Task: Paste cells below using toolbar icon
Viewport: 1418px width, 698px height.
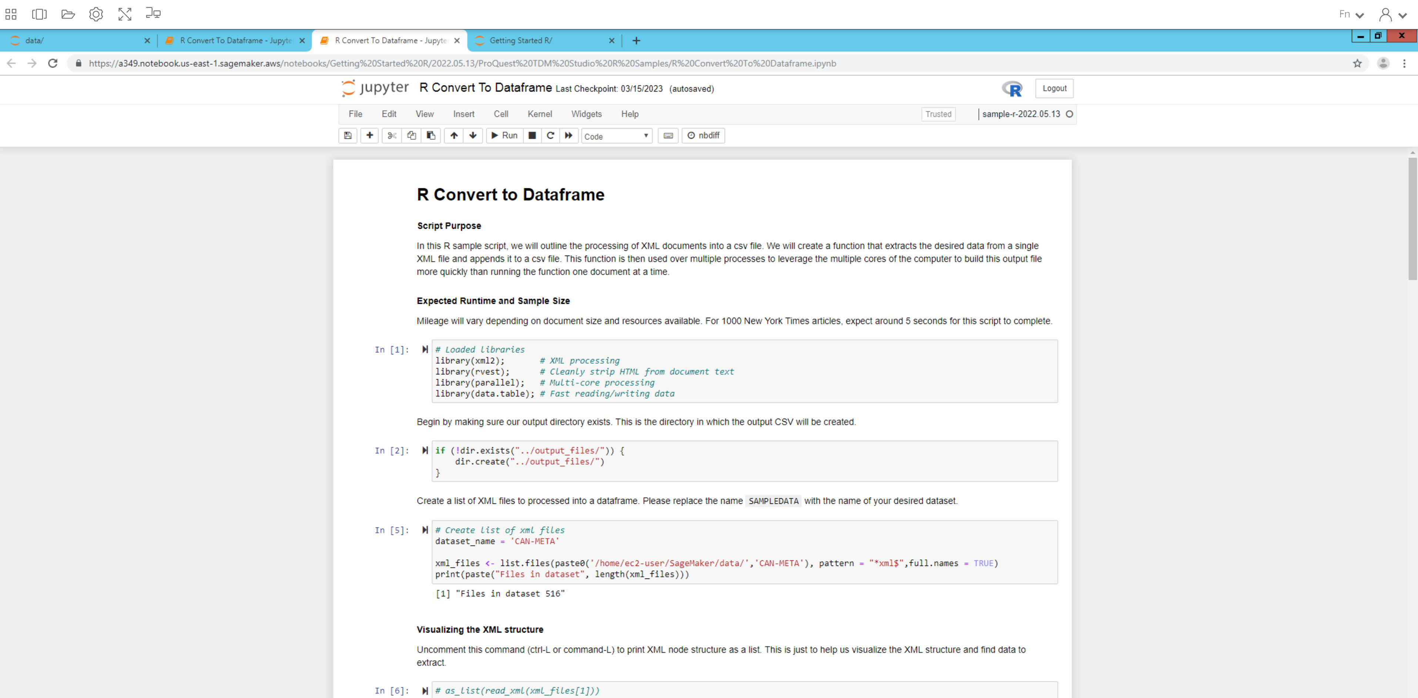Action: [x=431, y=135]
